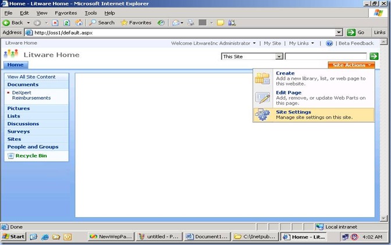Open the Forward button history dropdown arrow
391x245 pixels.
tap(47, 23)
